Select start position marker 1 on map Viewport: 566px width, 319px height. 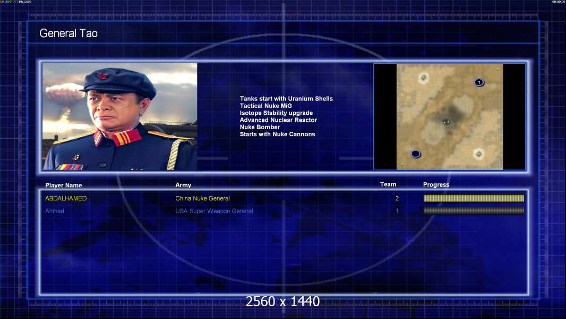click(x=479, y=82)
